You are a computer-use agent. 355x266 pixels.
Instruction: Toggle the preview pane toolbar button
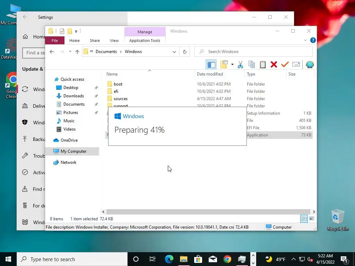pos(211,65)
